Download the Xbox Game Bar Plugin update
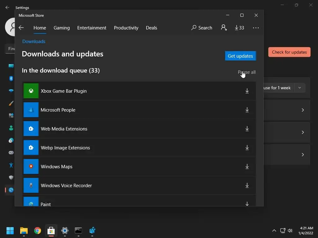Image resolution: width=318 pixels, height=238 pixels. [247, 91]
